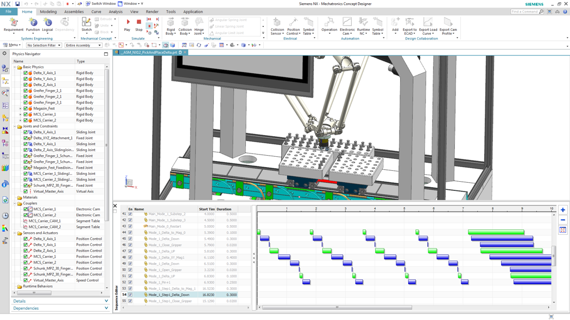Toggle the Magazin_Fest rigid body checkbox
This screenshot has height=320, width=570.
(26, 108)
